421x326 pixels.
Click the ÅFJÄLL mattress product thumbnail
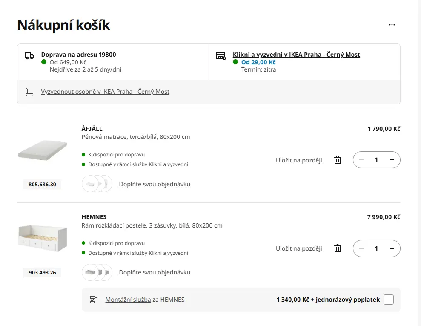pyautogui.click(x=43, y=150)
